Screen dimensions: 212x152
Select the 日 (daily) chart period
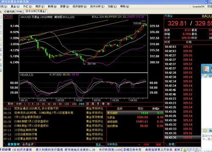[88, 104]
